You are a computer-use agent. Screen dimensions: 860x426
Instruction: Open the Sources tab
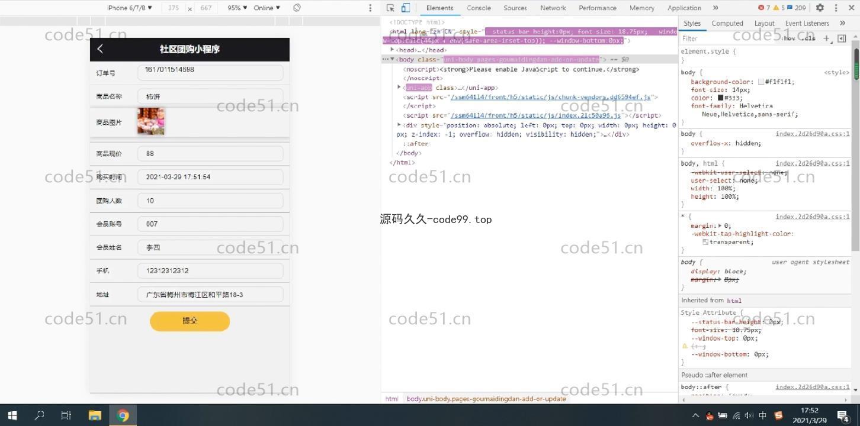click(515, 8)
